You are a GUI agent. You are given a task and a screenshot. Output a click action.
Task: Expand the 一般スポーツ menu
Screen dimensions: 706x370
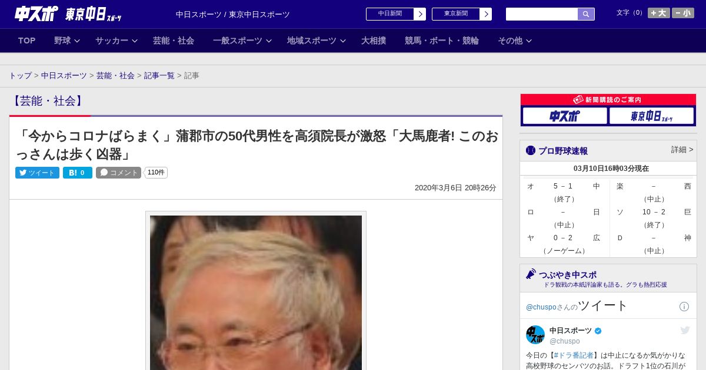(x=242, y=41)
